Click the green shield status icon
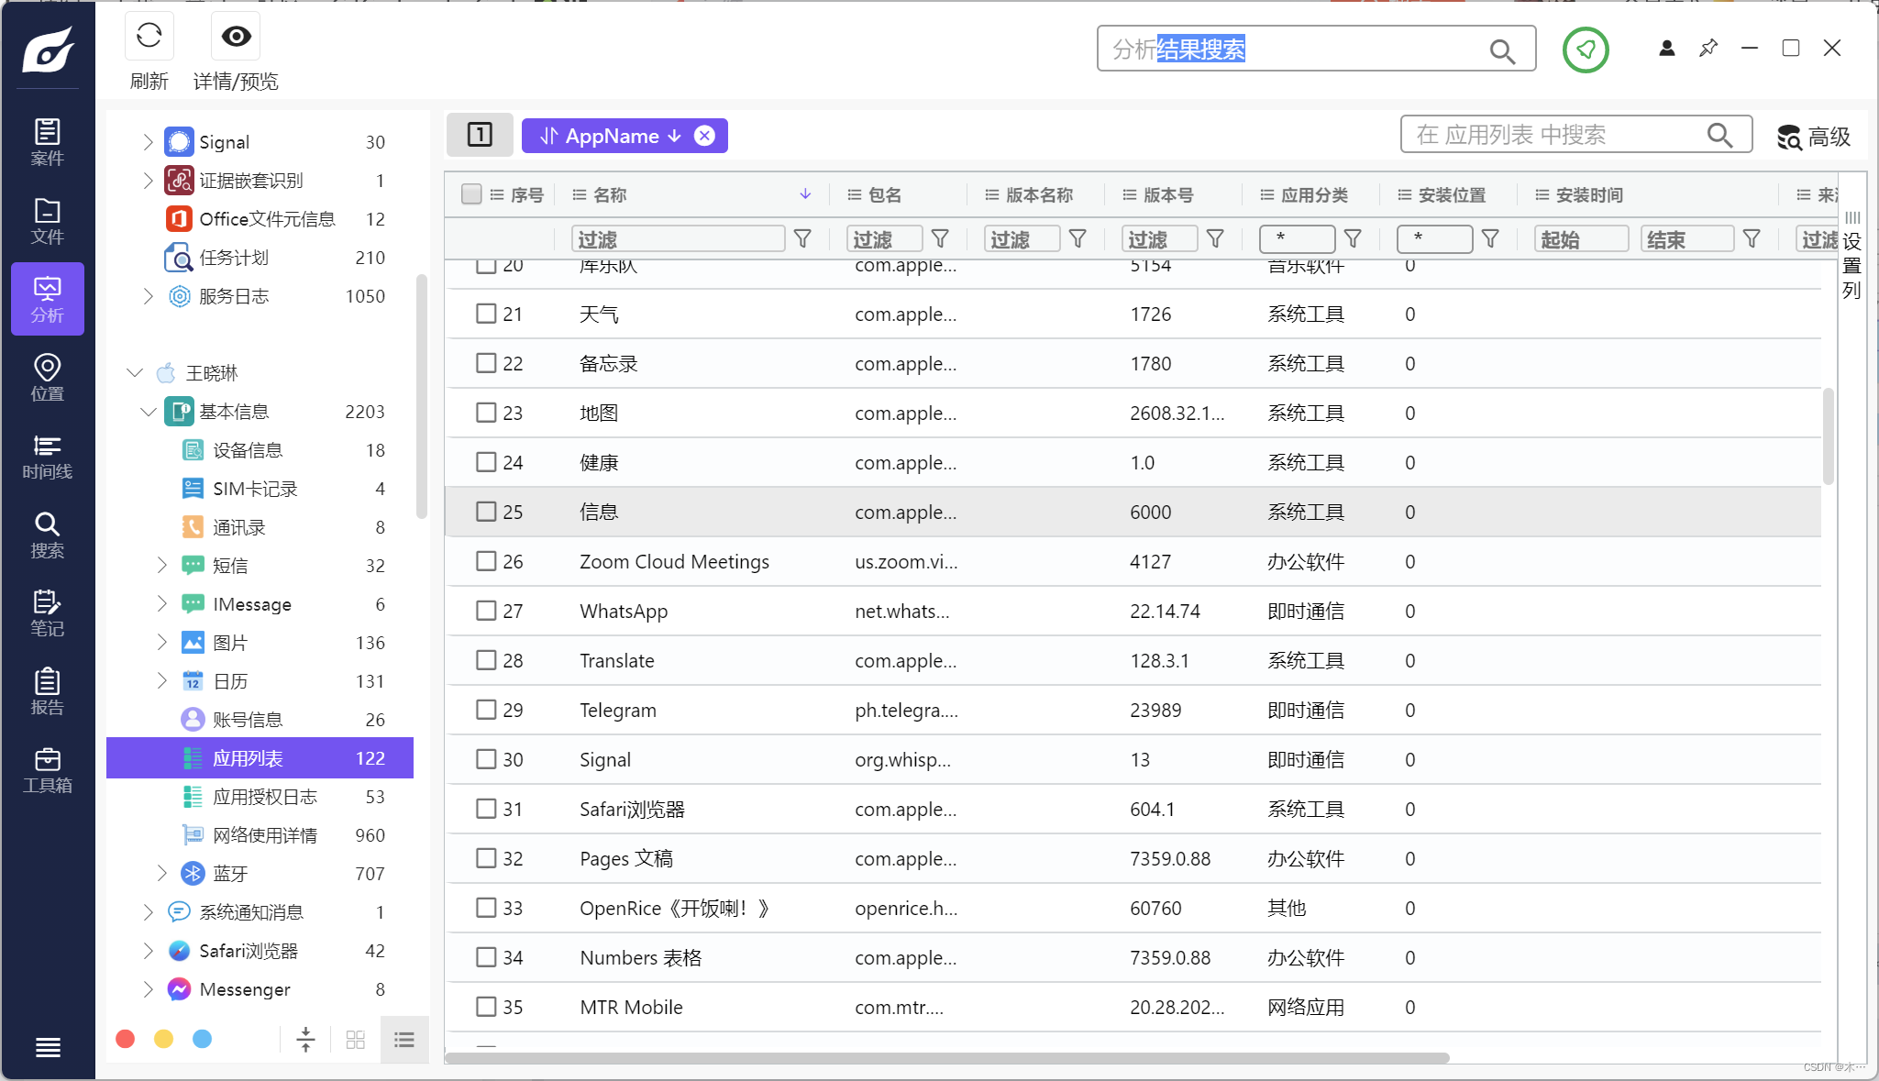1879x1081 pixels. [1586, 50]
